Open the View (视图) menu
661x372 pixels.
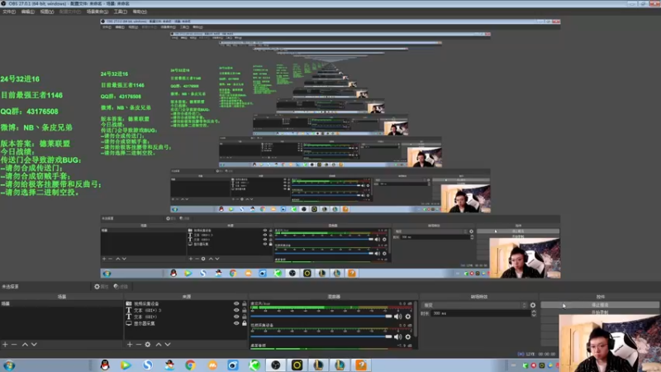point(47,12)
